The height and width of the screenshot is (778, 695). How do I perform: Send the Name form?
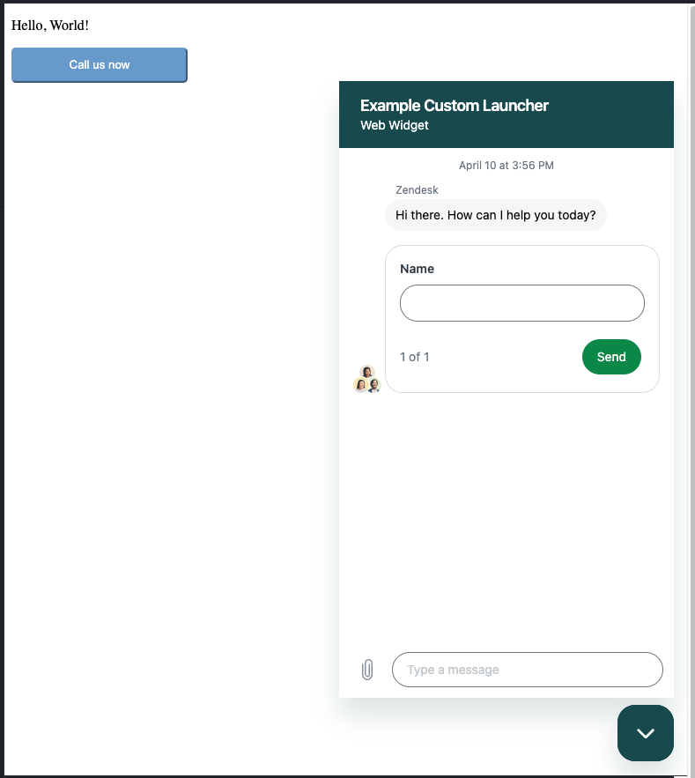coord(611,357)
